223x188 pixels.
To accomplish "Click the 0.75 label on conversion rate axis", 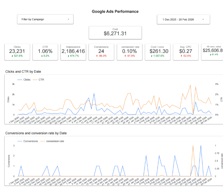I will point(217,153).
